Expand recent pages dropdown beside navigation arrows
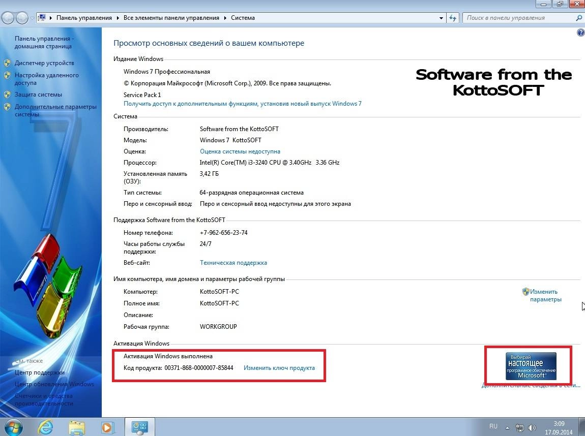Image resolution: width=585 pixels, height=436 pixels. 33,18
